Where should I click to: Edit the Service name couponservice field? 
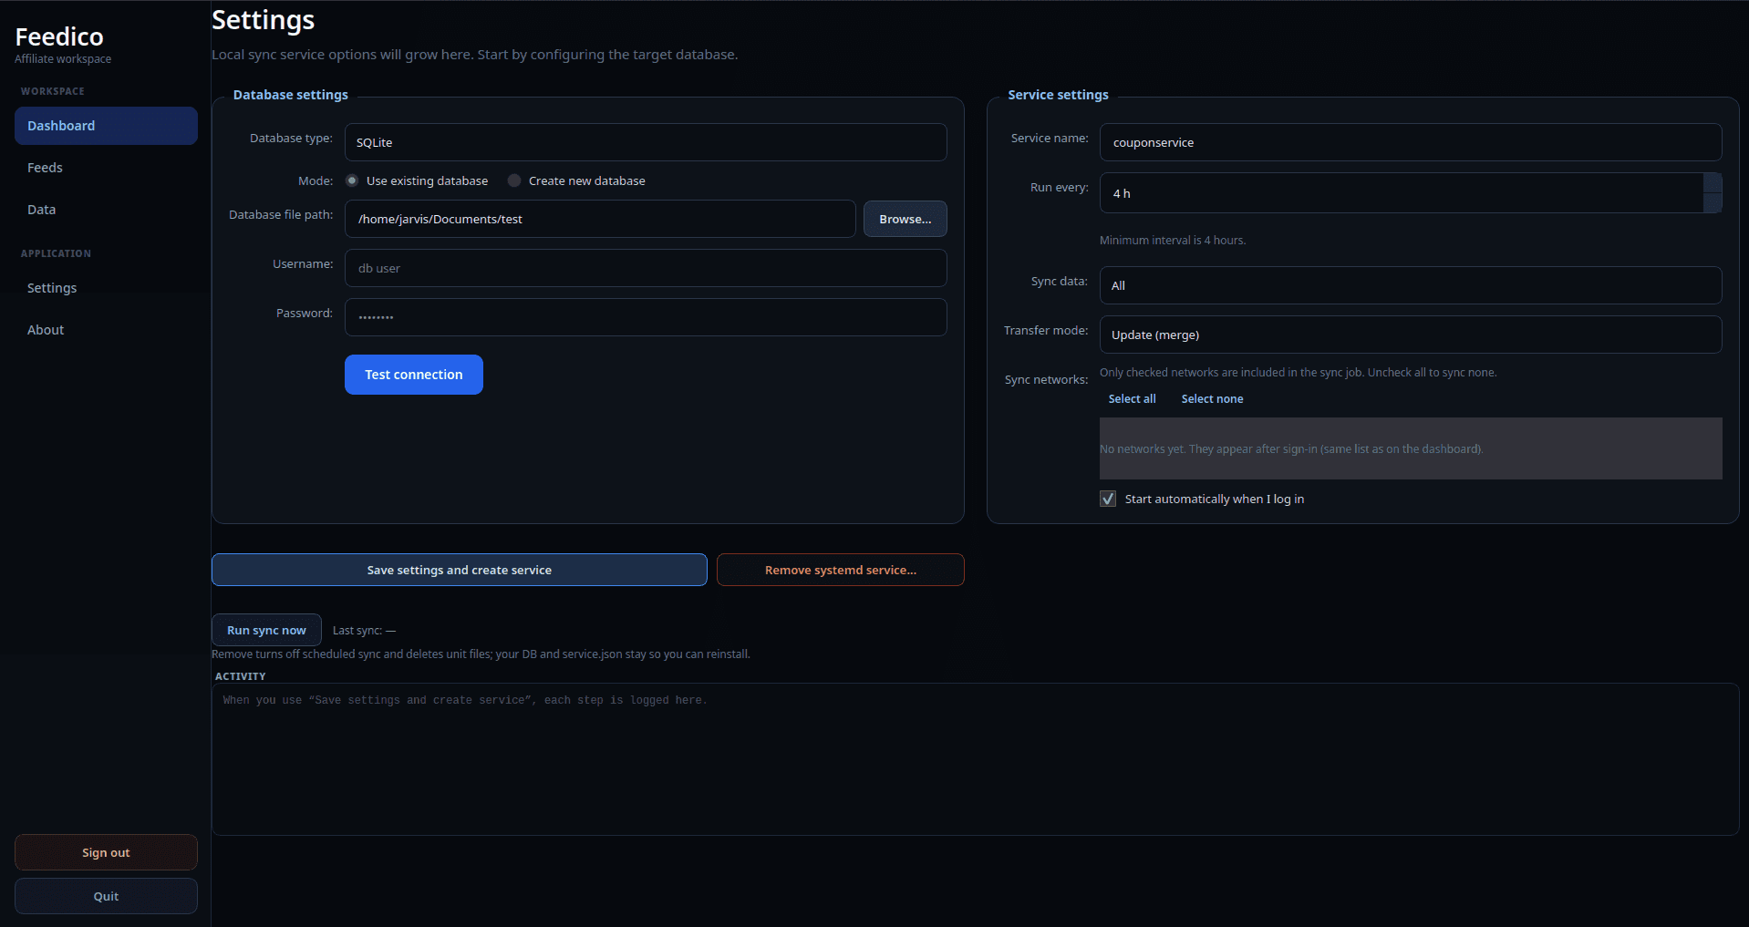[1411, 142]
